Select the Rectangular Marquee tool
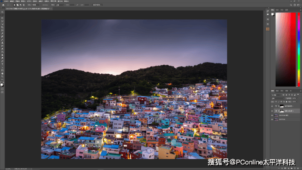Screen dimensions: 302x170 pyautogui.click(x=2, y=15)
